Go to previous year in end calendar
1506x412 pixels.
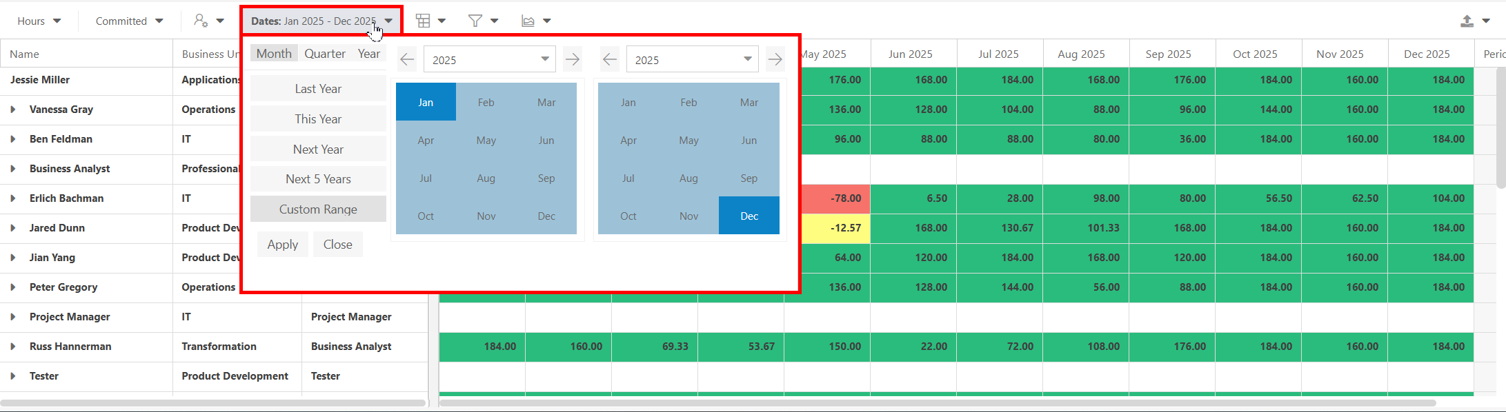pyautogui.click(x=610, y=59)
